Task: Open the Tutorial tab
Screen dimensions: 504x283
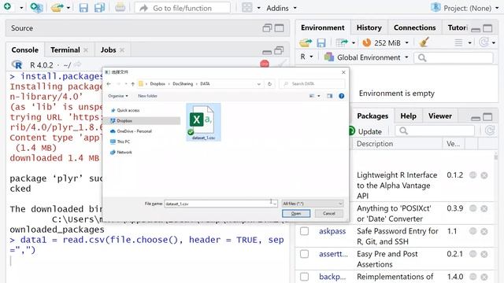Action: point(458,28)
